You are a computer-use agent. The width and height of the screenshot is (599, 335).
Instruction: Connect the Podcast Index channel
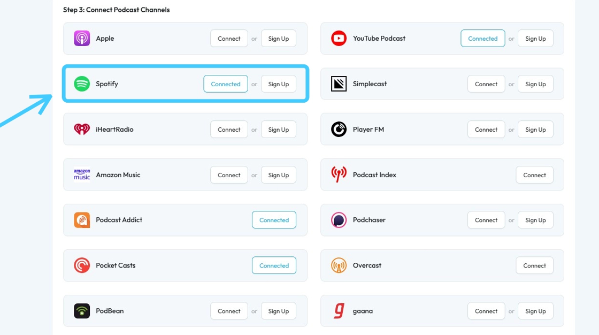(534, 175)
